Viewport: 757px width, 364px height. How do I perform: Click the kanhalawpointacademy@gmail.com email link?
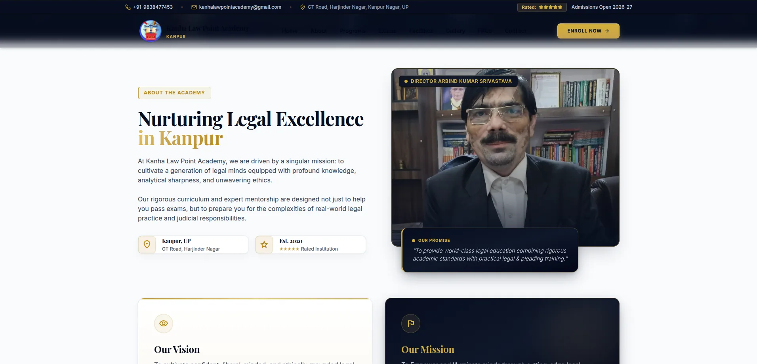[240, 7]
